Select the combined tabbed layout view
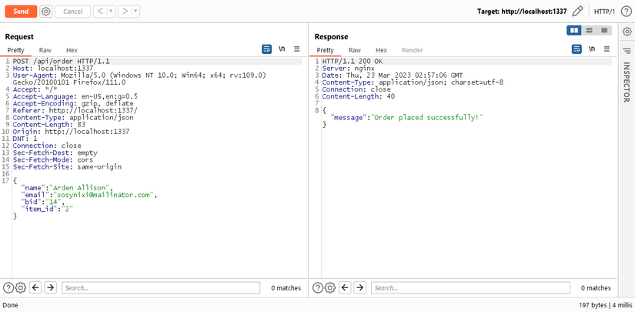The height and width of the screenshot is (312, 635). pos(605,30)
